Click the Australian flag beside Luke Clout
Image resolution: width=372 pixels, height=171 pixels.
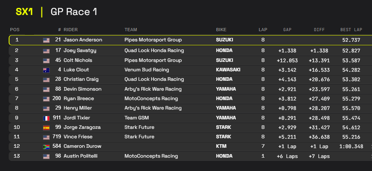[46, 70]
